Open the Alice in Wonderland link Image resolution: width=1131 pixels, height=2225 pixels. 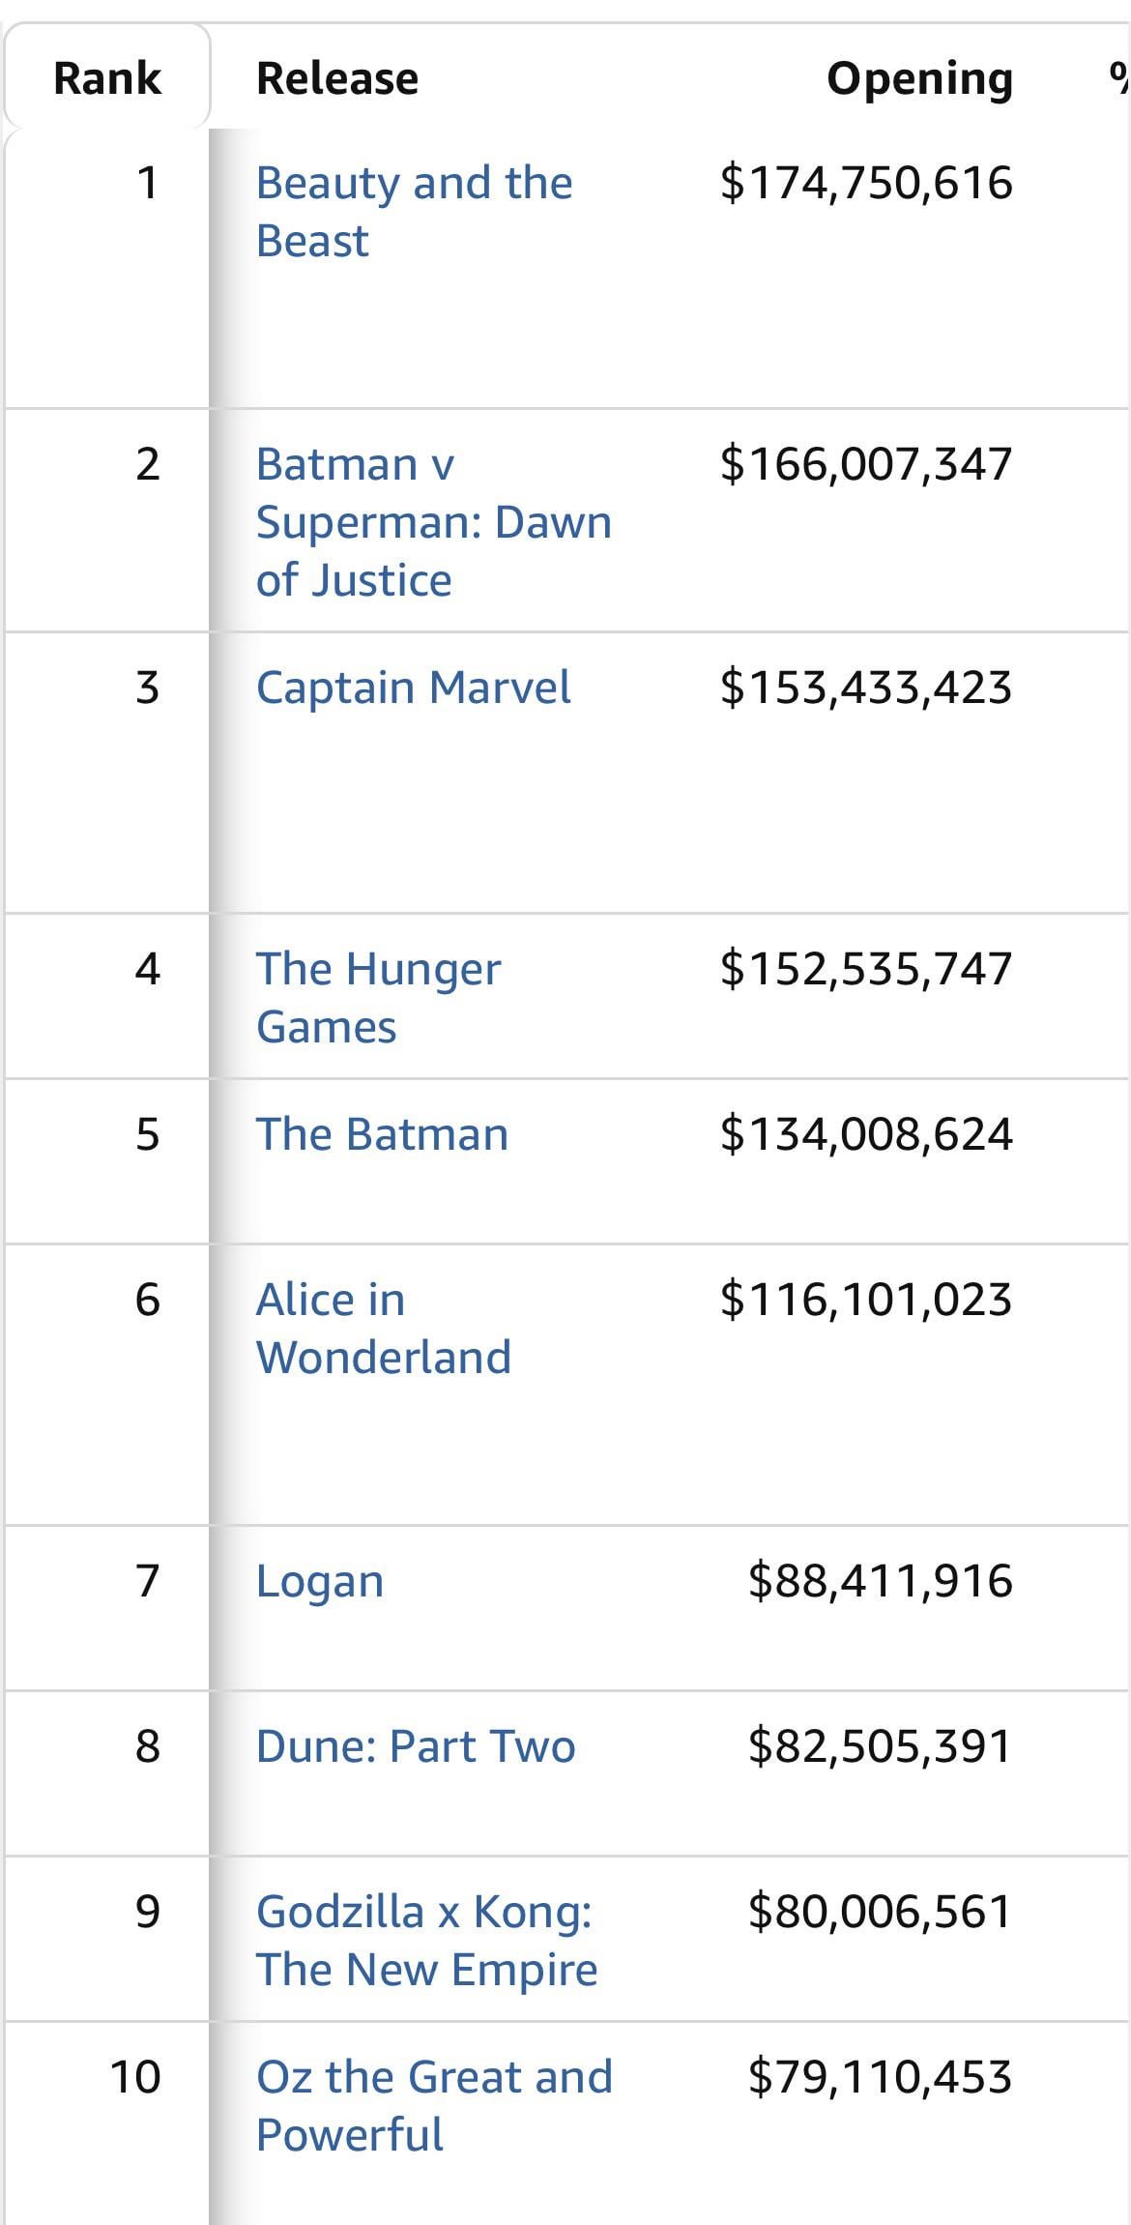[383, 1328]
